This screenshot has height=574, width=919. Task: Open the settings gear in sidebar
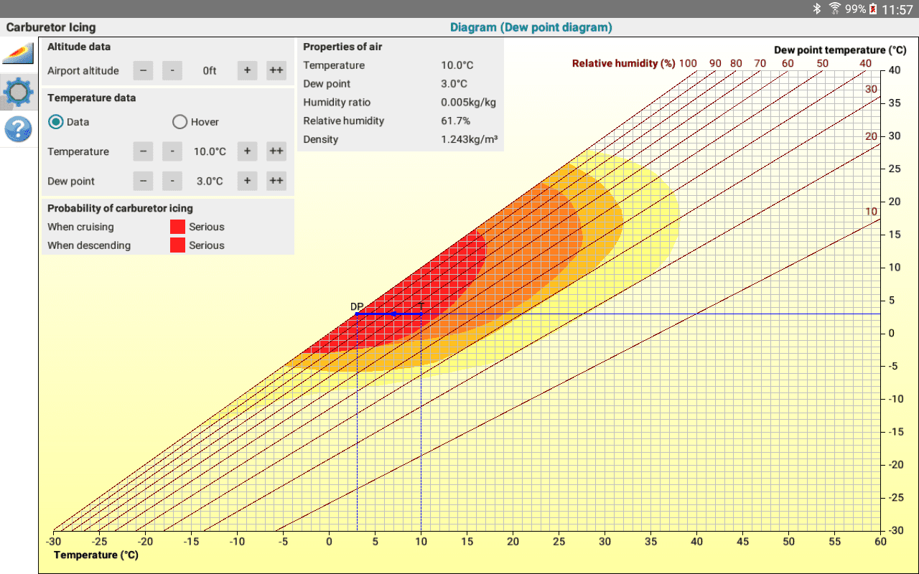[19, 93]
